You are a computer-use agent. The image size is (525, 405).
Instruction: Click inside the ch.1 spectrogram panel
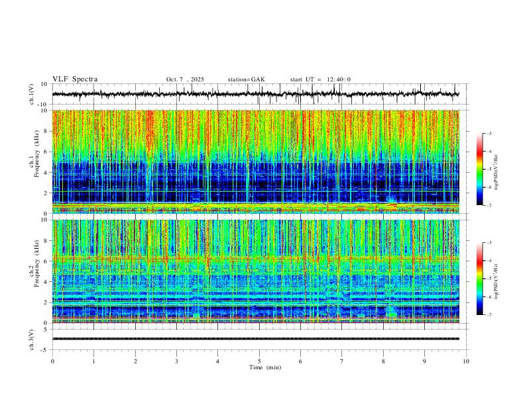click(256, 161)
